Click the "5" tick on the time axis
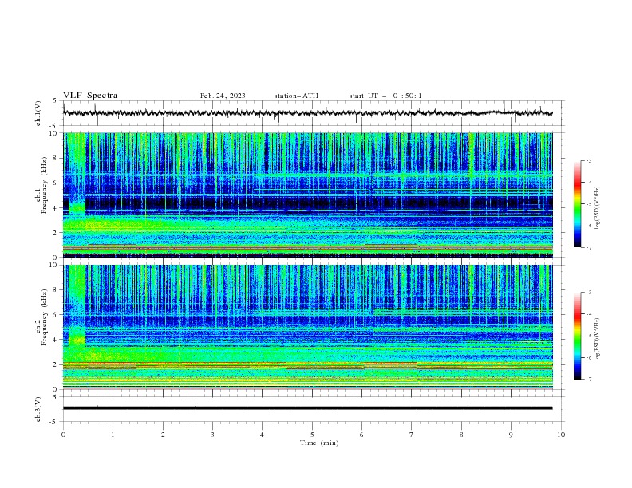632x488 pixels. coord(312,435)
